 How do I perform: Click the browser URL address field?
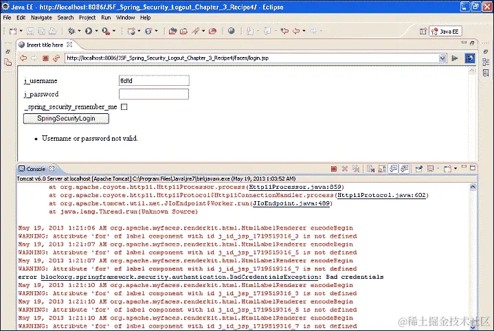pos(252,58)
